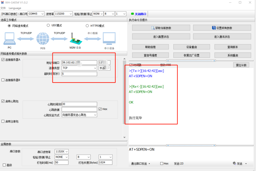This screenshot has width=256, height=171.
Task: Click the 设置所有参数 save icon
Action: 214,28
